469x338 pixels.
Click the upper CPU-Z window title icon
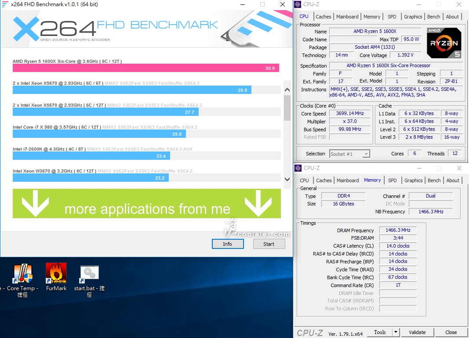[298, 4]
